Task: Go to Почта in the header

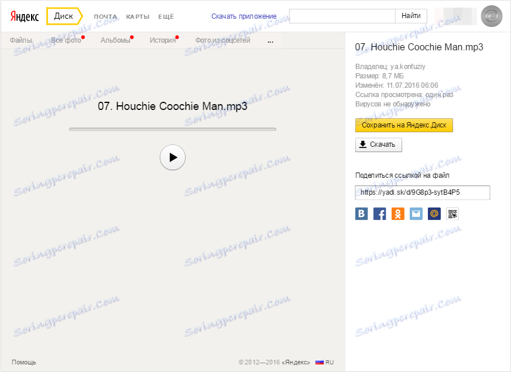Action: click(x=105, y=16)
